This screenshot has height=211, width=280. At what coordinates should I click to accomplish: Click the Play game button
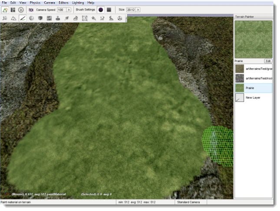[x=20, y=10]
